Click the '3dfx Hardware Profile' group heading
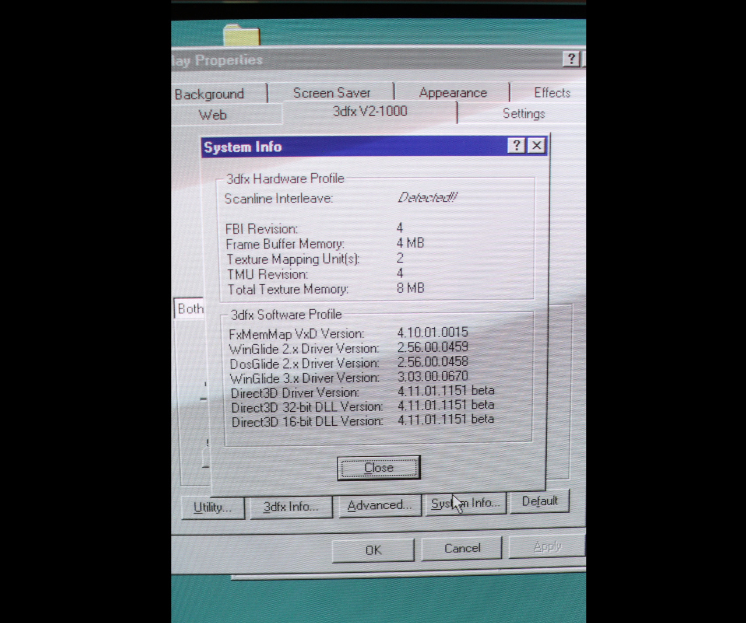The width and height of the screenshot is (746, 623). [285, 178]
